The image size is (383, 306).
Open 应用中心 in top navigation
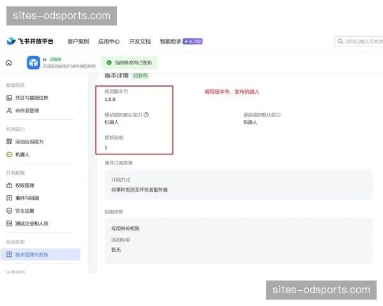109,41
